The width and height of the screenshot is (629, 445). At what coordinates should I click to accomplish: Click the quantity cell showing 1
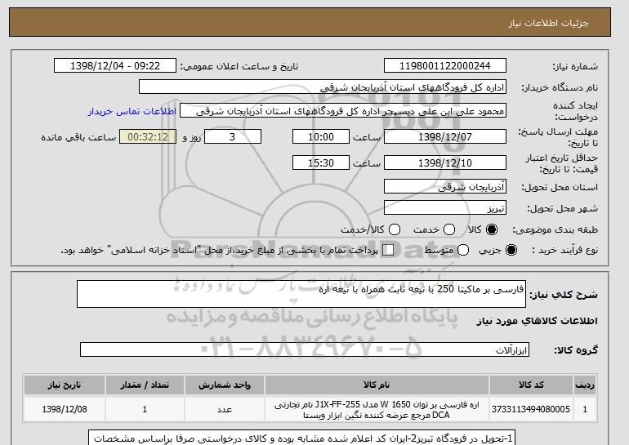click(x=145, y=409)
